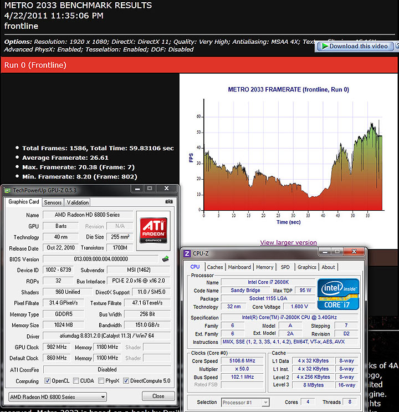Image resolution: width=399 pixels, height=412 pixels.
Task: Click the Level 3 cache value 8 MBytes
Action: pyautogui.click(x=313, y=385)
